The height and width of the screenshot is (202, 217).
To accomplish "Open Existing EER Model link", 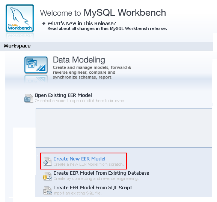I will pos(63,95).
